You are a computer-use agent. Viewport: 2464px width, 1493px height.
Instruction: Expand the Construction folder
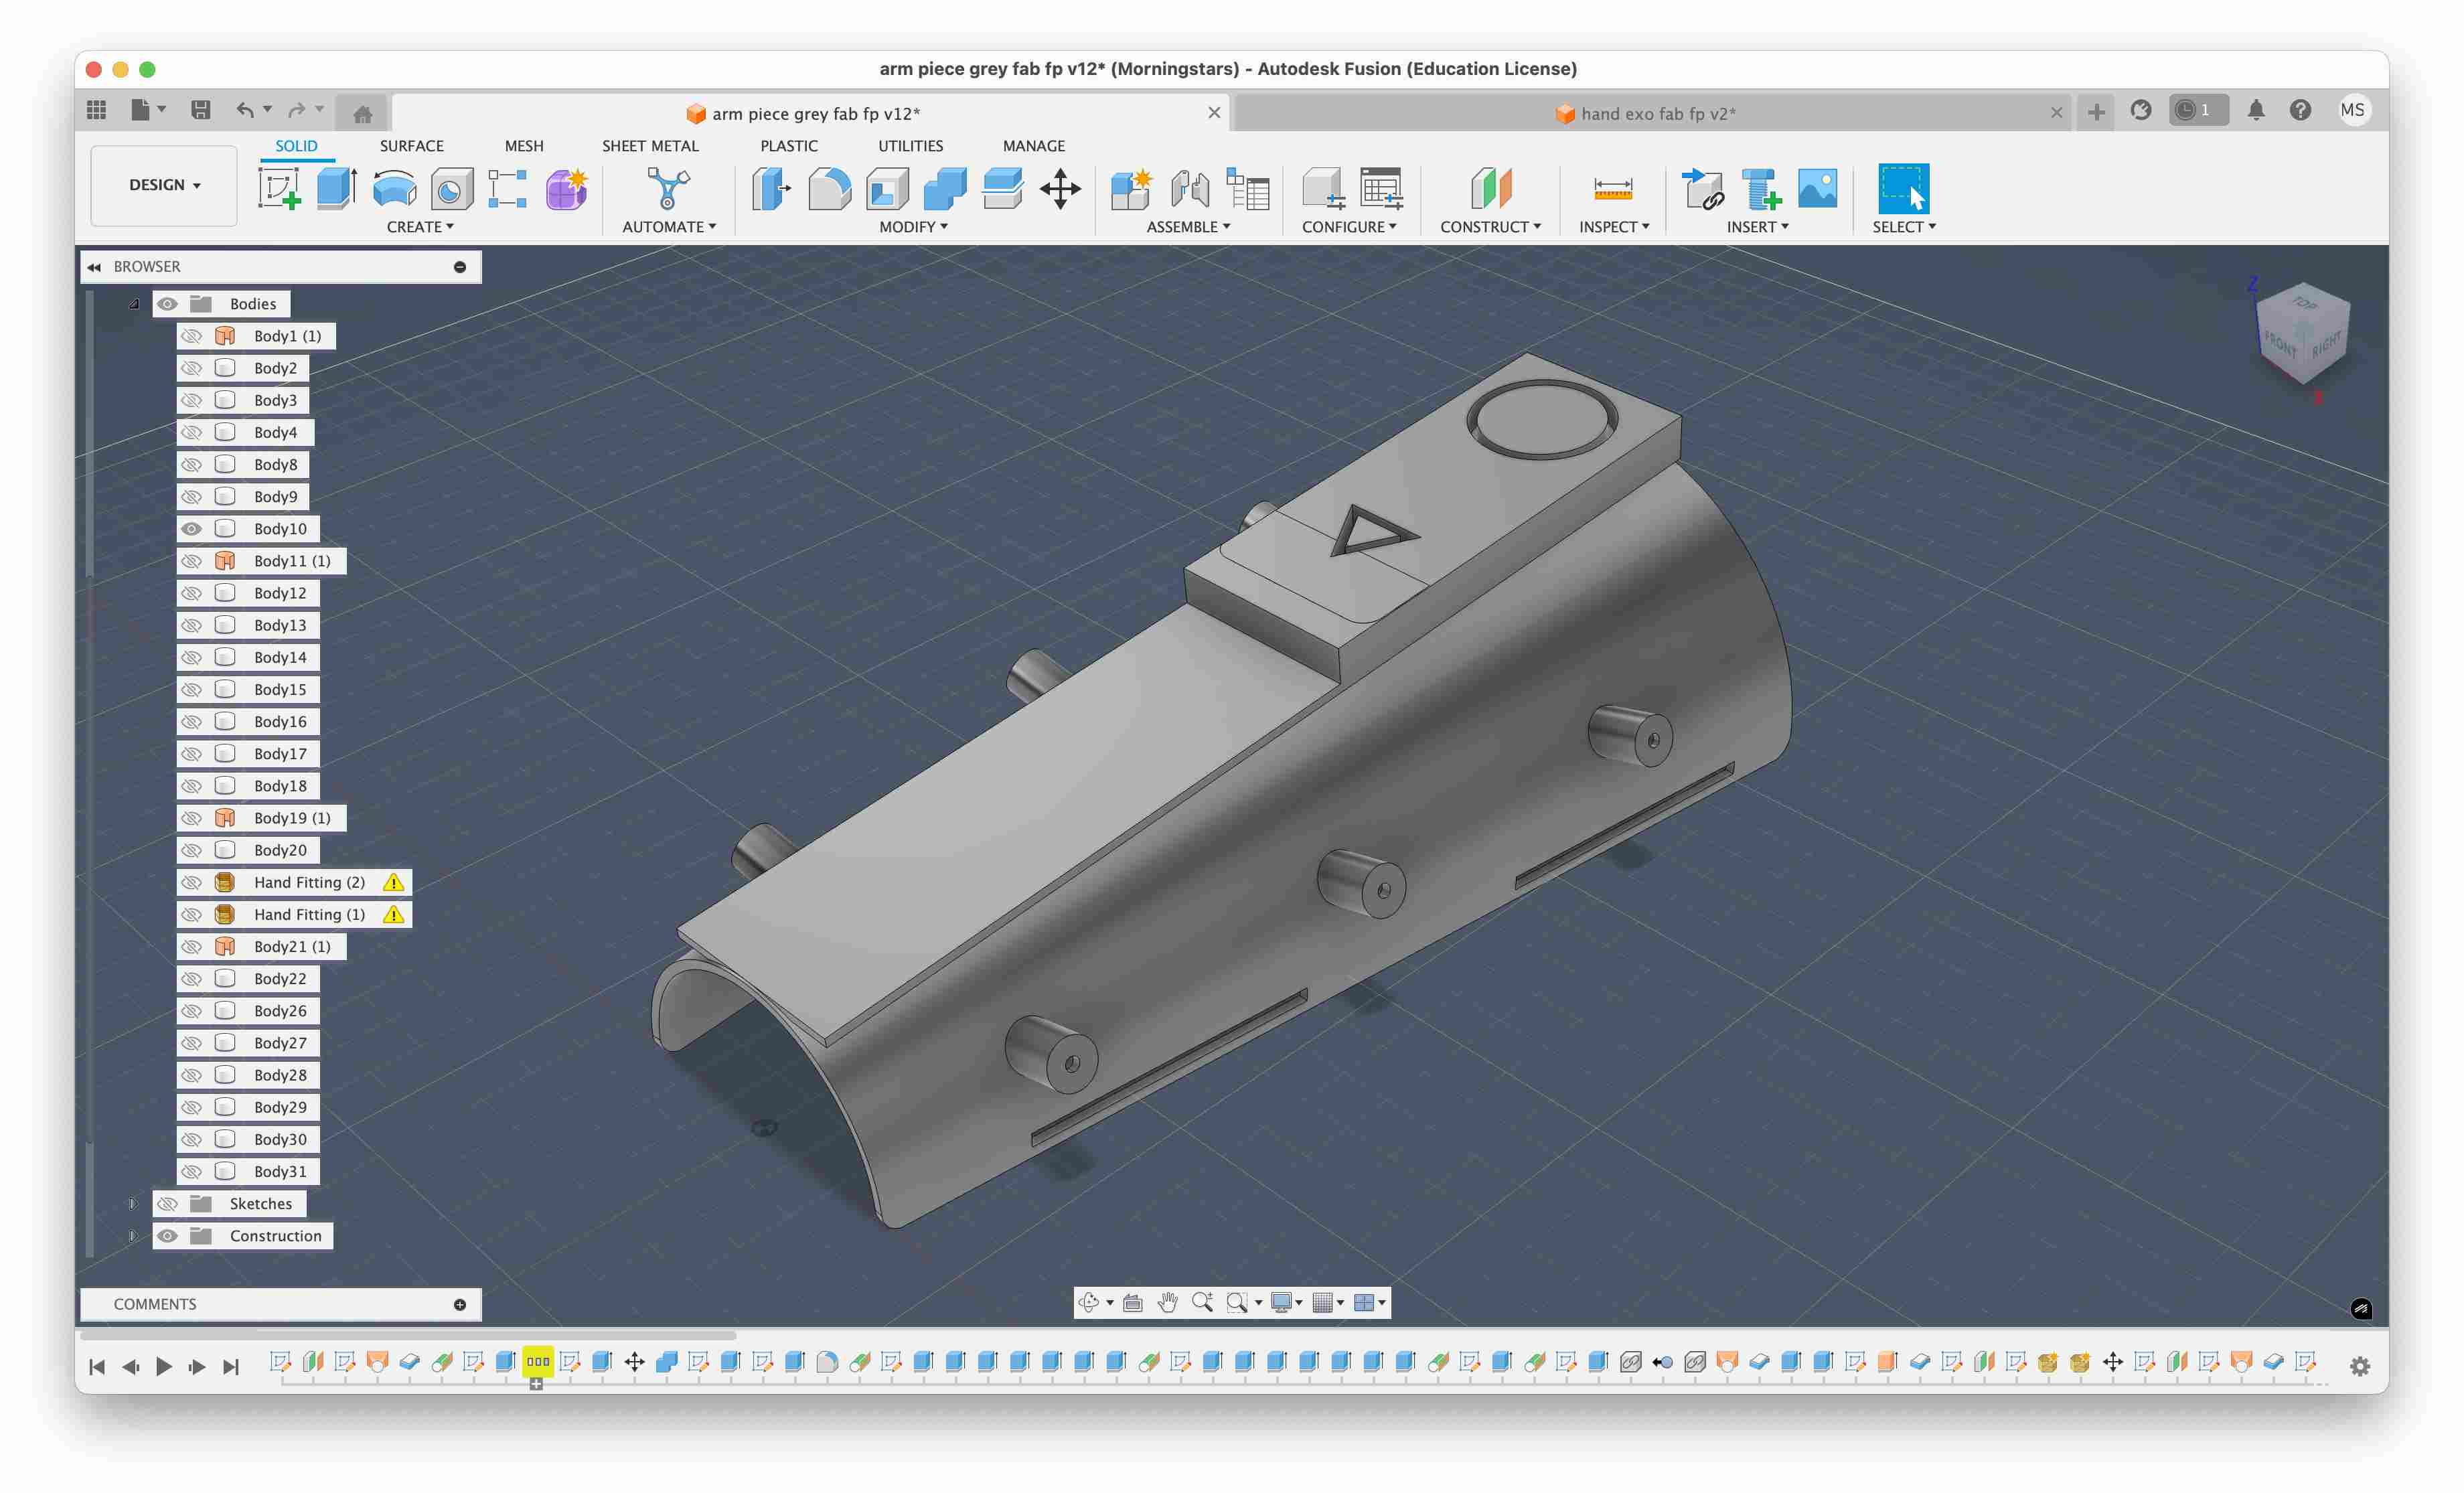(x=134, y=1236)
